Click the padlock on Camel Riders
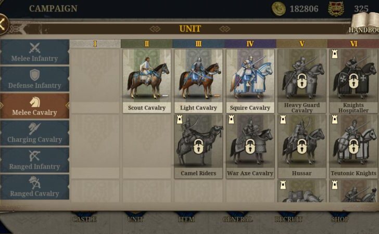This screenshot has height=234, width=379. coord(199,146)
